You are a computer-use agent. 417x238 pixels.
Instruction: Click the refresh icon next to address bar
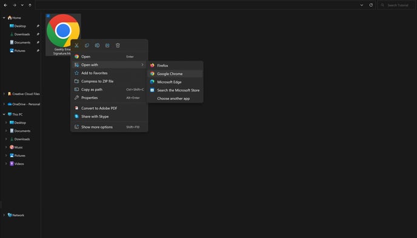(x=371, y=5)
